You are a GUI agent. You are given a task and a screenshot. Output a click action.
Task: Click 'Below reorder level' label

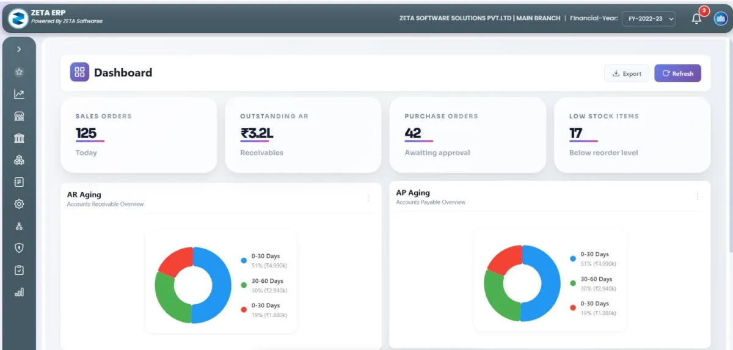coord(604,153)
